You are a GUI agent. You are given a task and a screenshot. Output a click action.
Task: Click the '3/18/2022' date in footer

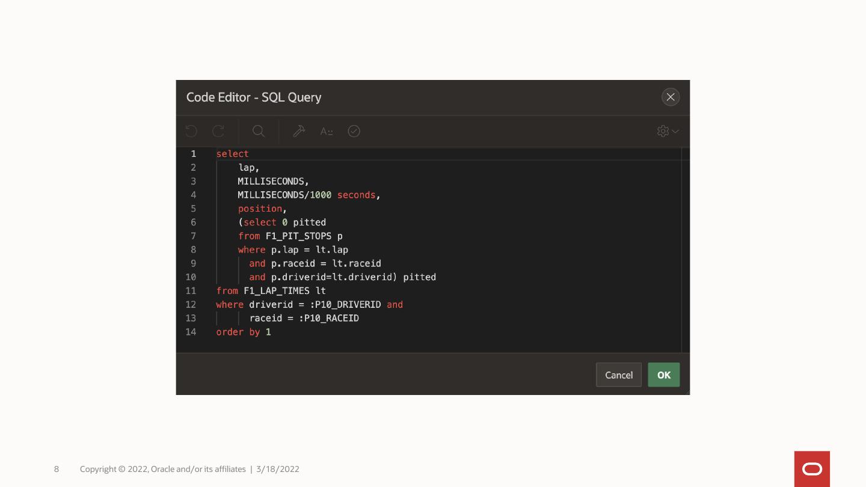coord(278,469)
